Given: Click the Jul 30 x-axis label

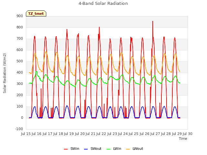Looking at the screenshot, I should click(x=188, y=134).
